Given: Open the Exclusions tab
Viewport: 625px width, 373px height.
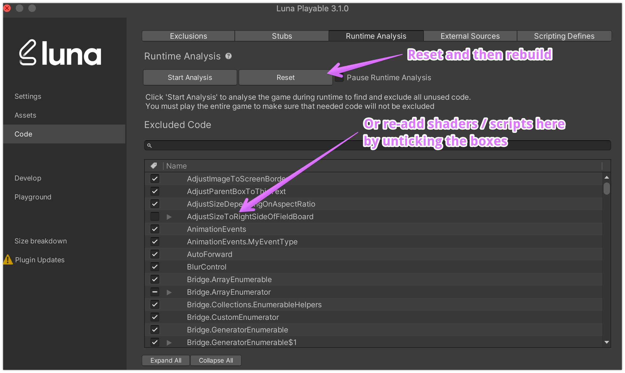Looking at the screenshot, I should [x=189, y=36].
